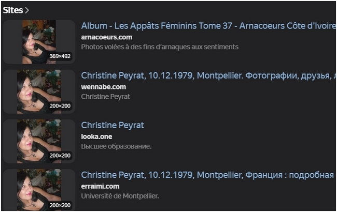337x212 pixels.
Task: Select the 200×200 badge on the wennabe.com thumbnail
Action: (60, 105)
